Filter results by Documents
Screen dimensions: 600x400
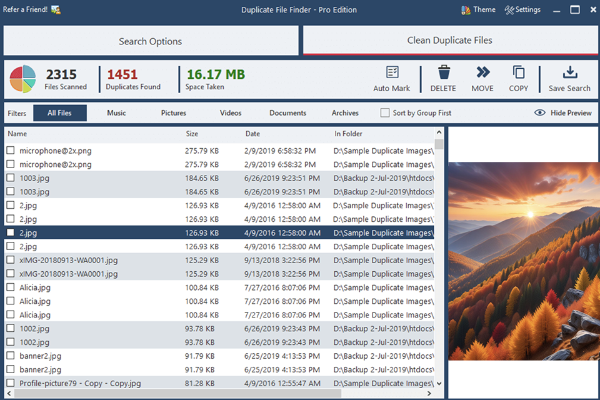[x=287, y=113]
